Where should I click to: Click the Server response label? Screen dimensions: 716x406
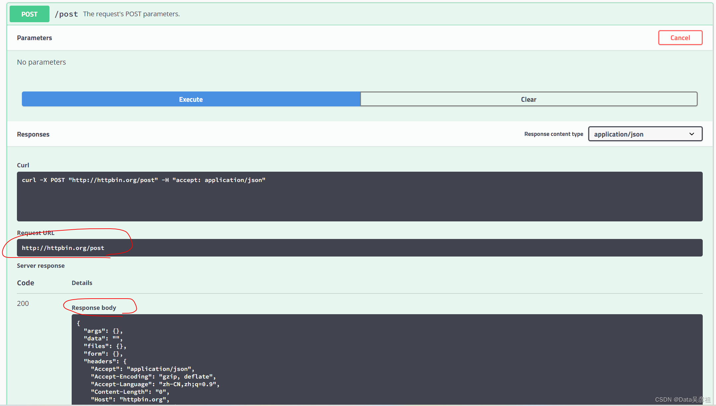41,265
